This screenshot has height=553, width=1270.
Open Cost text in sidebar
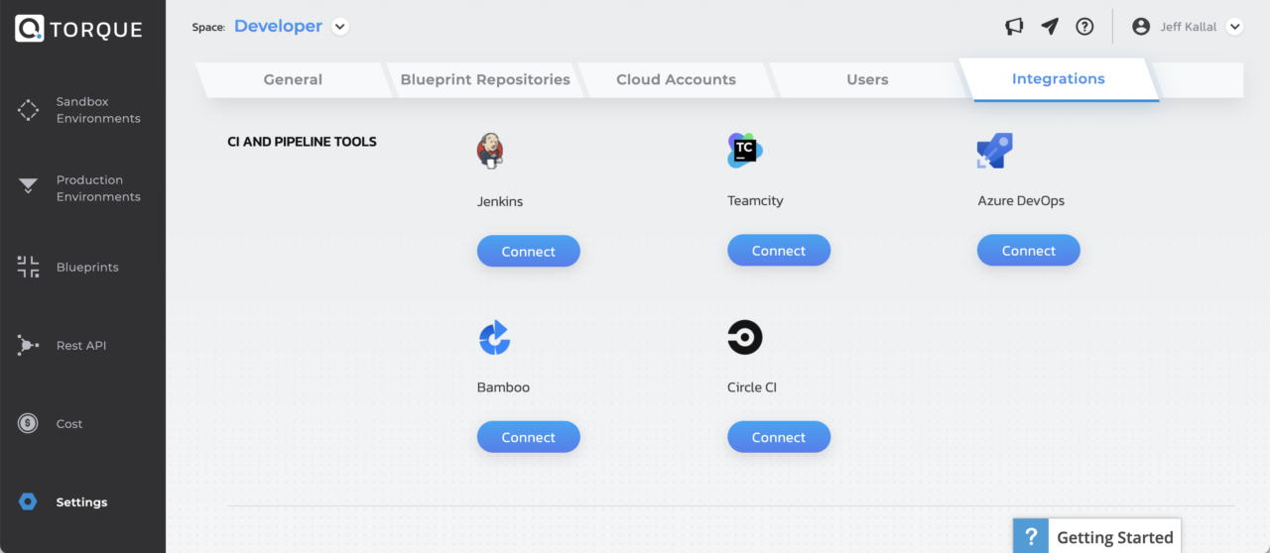click(69, 424)
